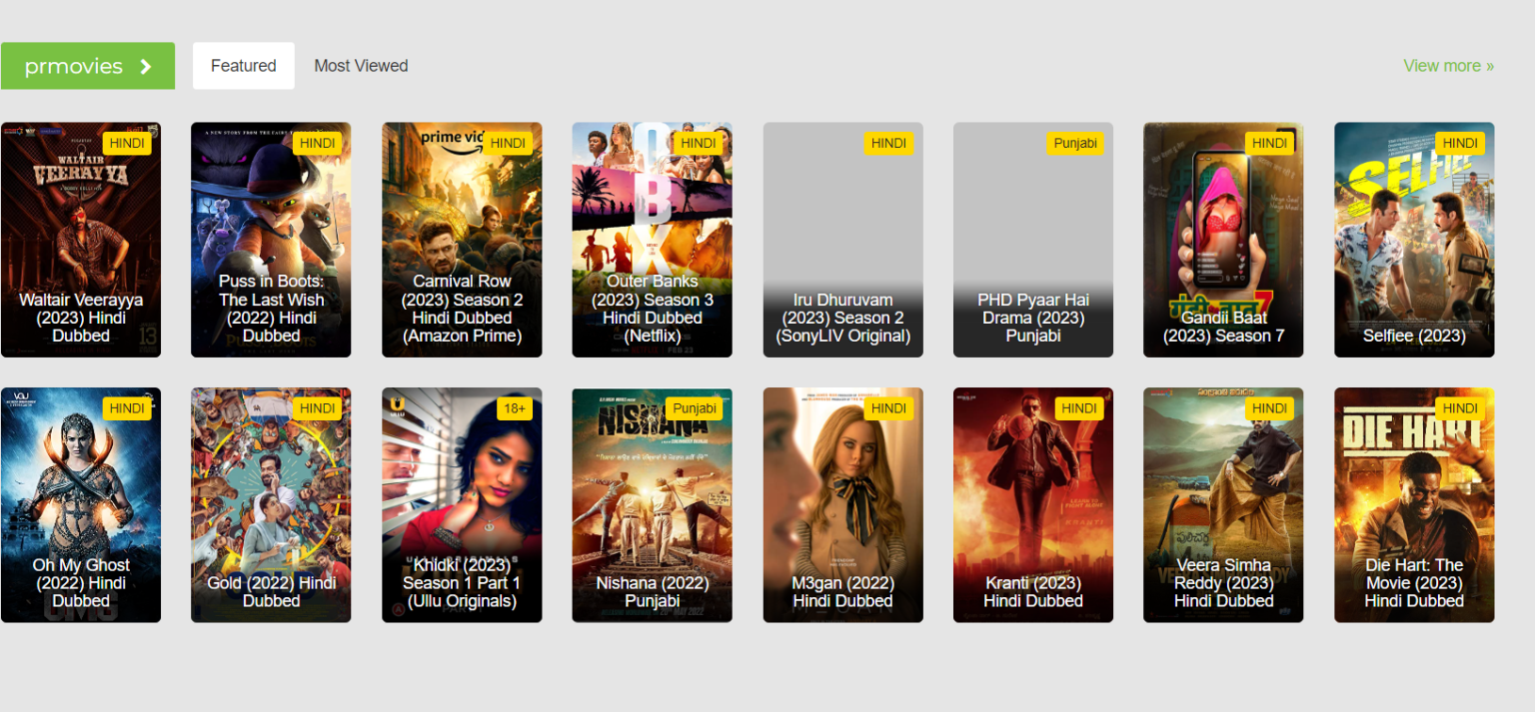The width and height of the screenshot is (1535, 712).
Task: Open Kranti (2023) Hindi Dubbed poster
Action: click(1033, 505)
